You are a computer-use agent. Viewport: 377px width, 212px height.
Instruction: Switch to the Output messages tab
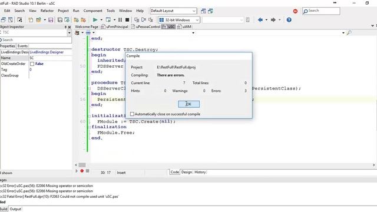15,209
